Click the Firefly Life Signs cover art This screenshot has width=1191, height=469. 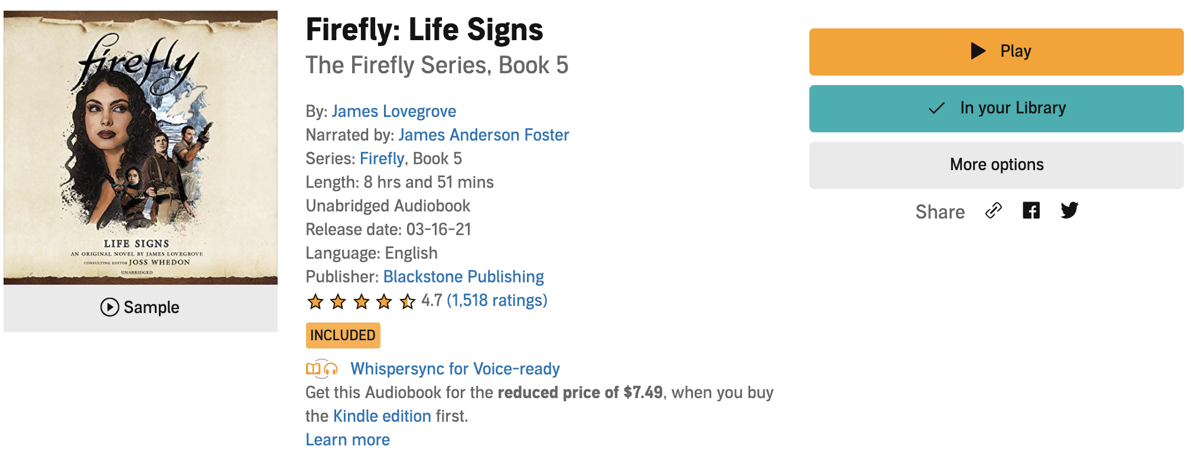(141, 148)
